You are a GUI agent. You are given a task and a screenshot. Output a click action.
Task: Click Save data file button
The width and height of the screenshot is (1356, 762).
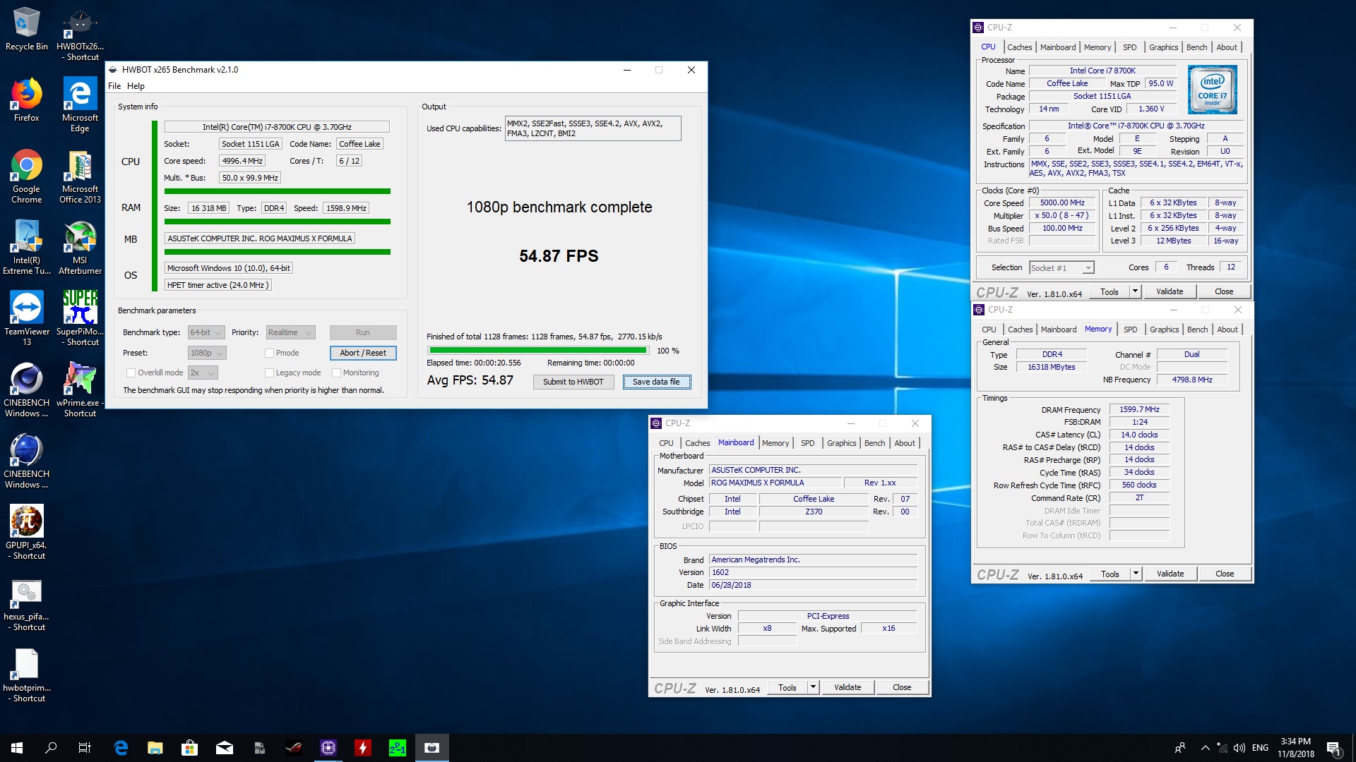pos(656,382)
